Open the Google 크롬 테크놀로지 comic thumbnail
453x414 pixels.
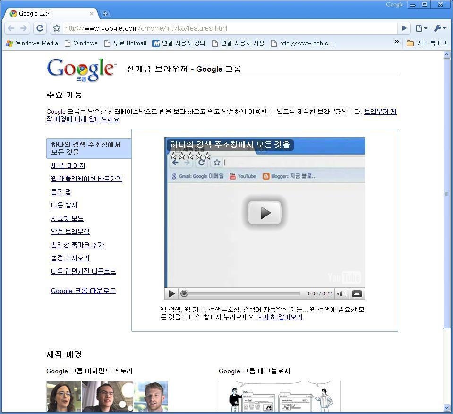pos(279,396)
